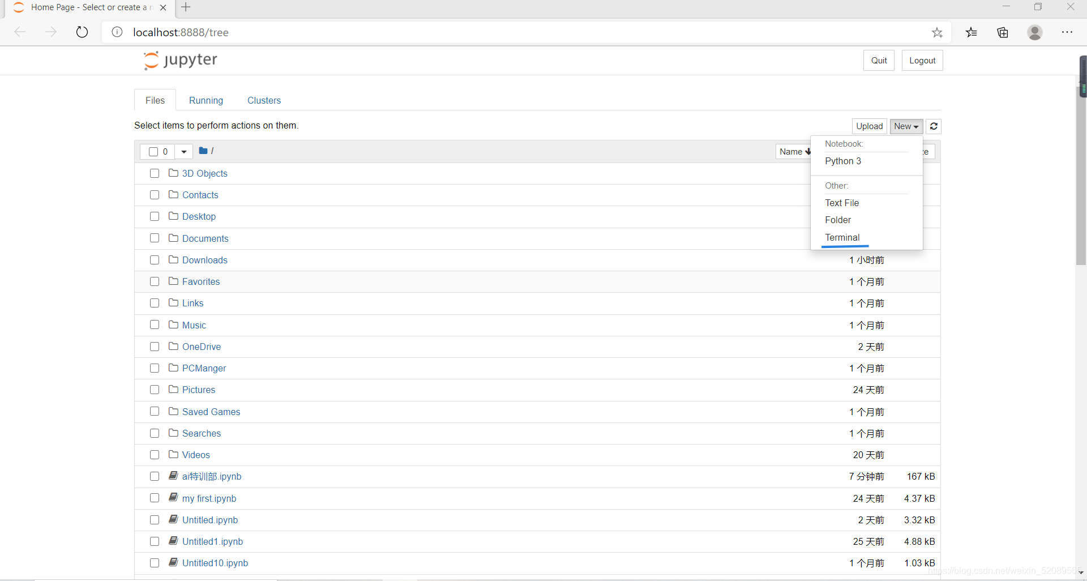Viewport: 1087px width, 581px height.
Task: Click the notebook icon beside Untitled.ipynb
Action: click(173, 519)
